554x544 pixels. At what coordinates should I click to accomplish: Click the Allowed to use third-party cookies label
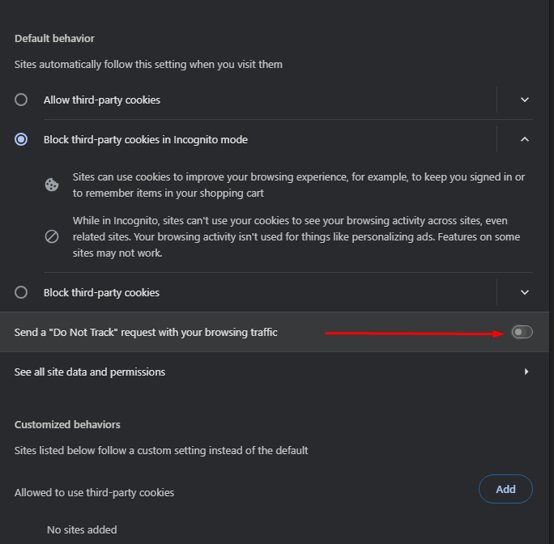94,493
